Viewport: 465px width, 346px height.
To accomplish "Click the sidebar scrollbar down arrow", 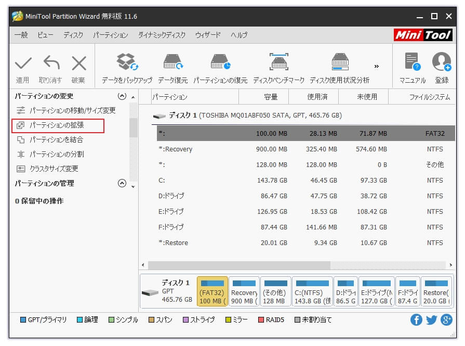I will pos(133,186).
